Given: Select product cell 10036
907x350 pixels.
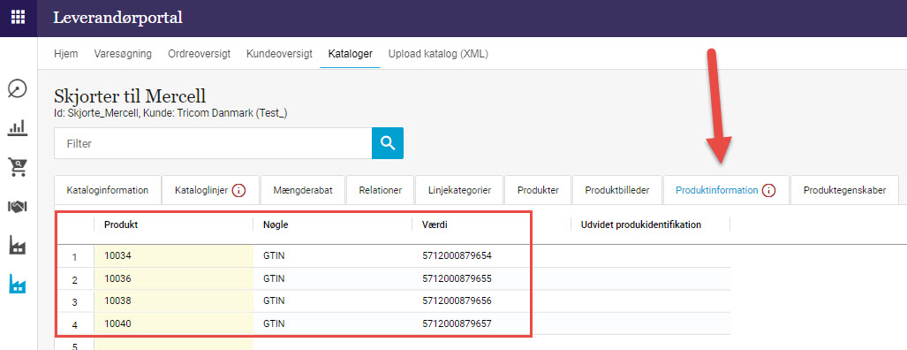Looking at the screenshot, I should point(173,278).
